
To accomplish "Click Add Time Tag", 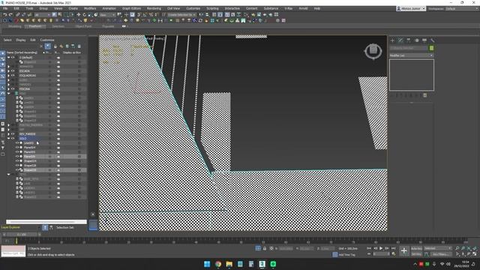I will (x=346, y=255).
